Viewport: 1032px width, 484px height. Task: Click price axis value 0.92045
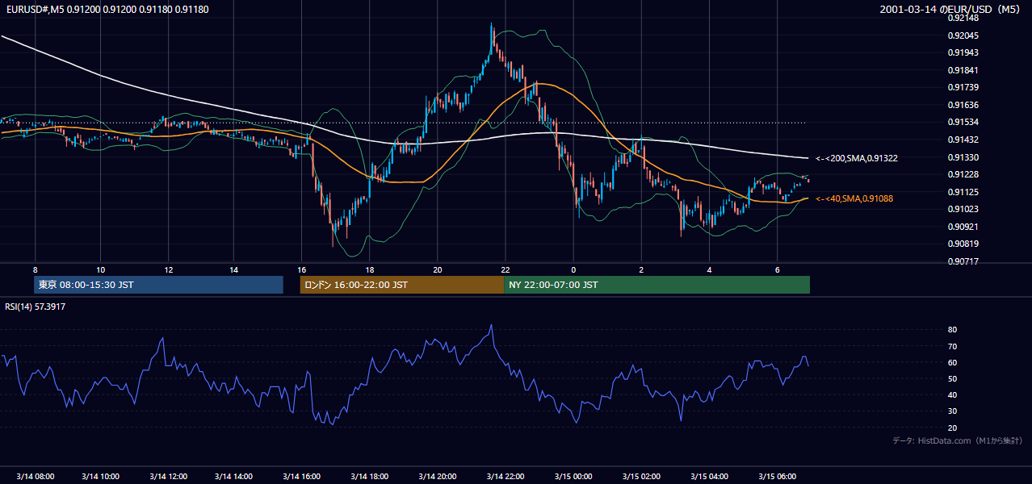963,35
